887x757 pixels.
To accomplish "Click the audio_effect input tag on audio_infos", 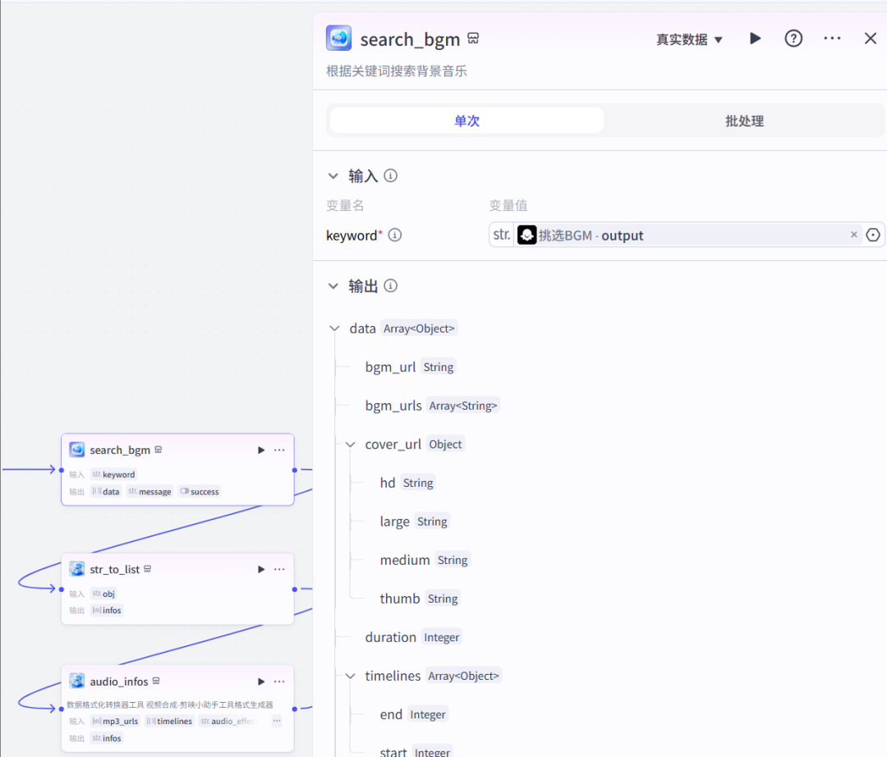I will tap(228, 721).
